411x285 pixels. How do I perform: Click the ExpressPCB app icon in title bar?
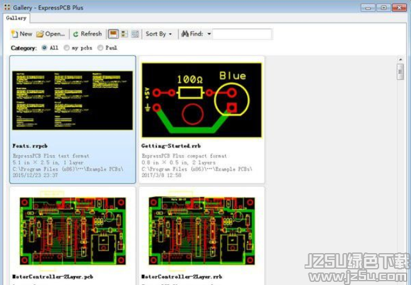(7, 7)
